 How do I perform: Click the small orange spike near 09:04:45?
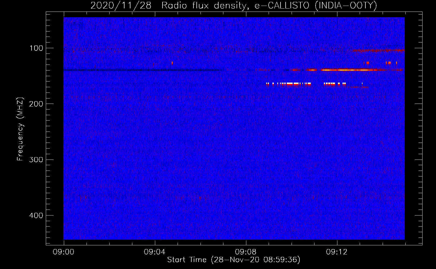[x=172, y=63]
